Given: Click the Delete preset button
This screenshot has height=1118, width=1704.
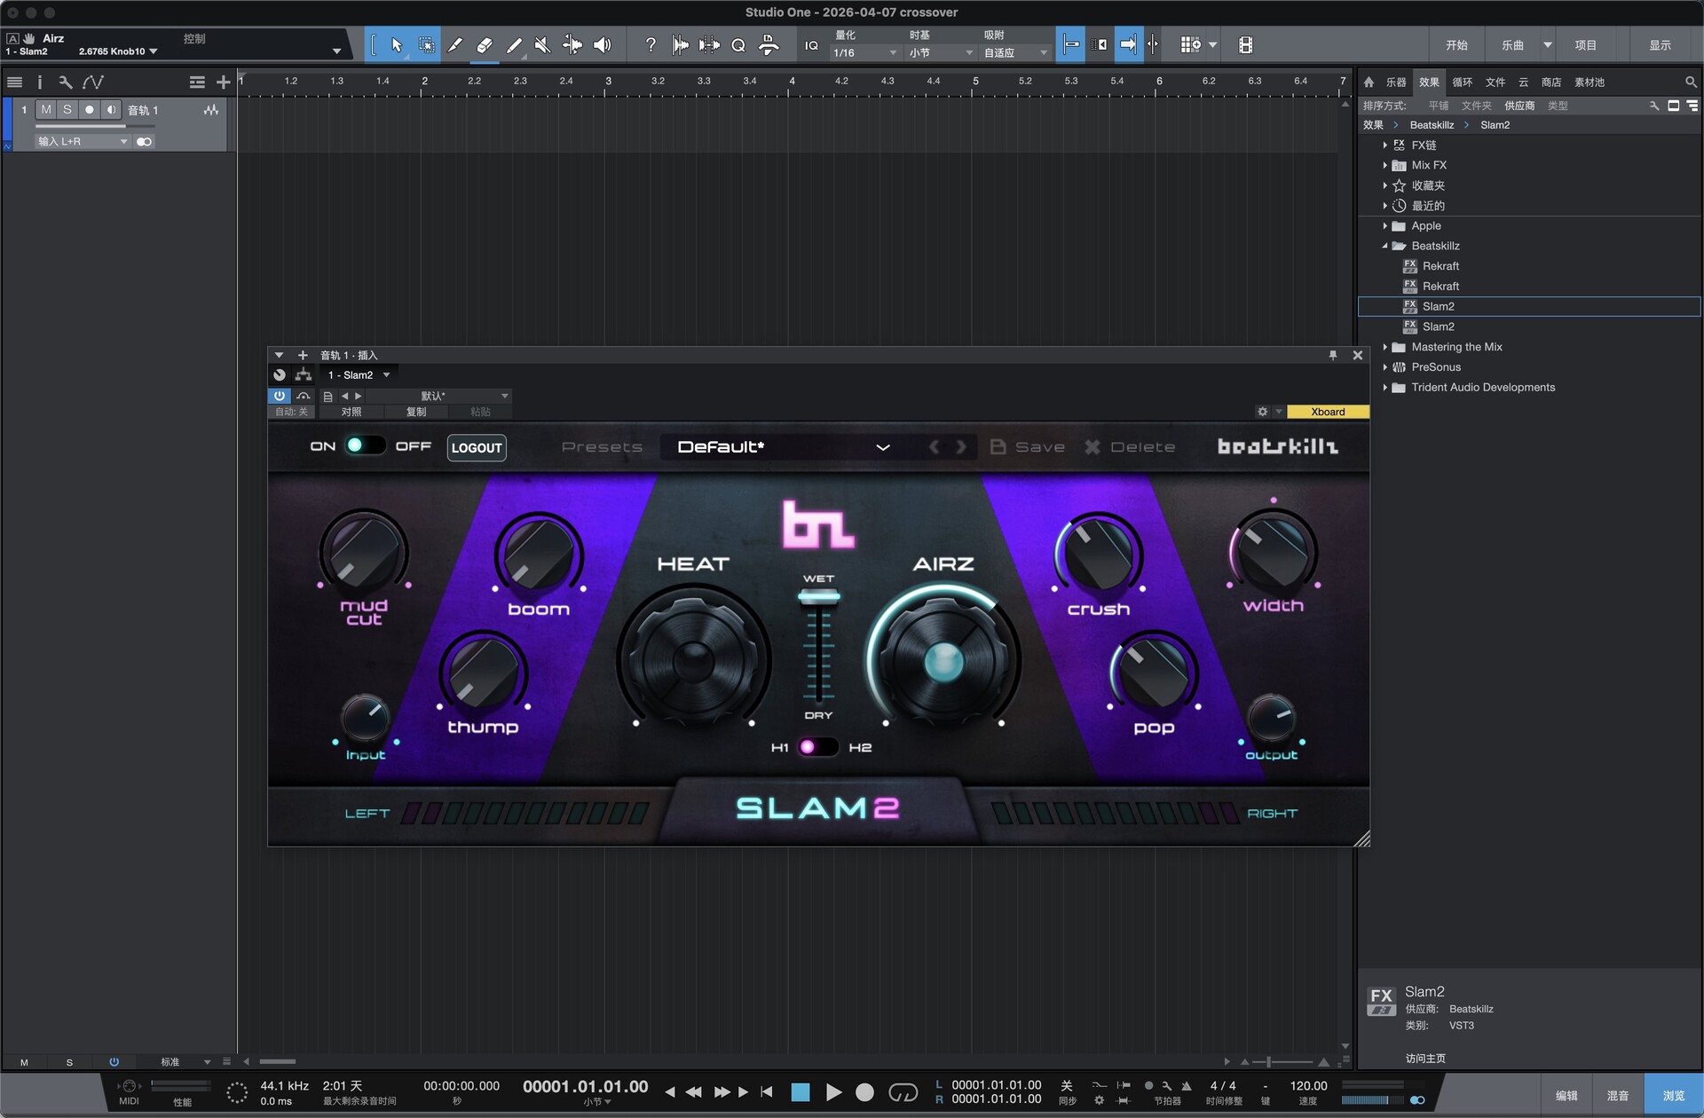Looking at the screenshot, I should point(1130,447).
